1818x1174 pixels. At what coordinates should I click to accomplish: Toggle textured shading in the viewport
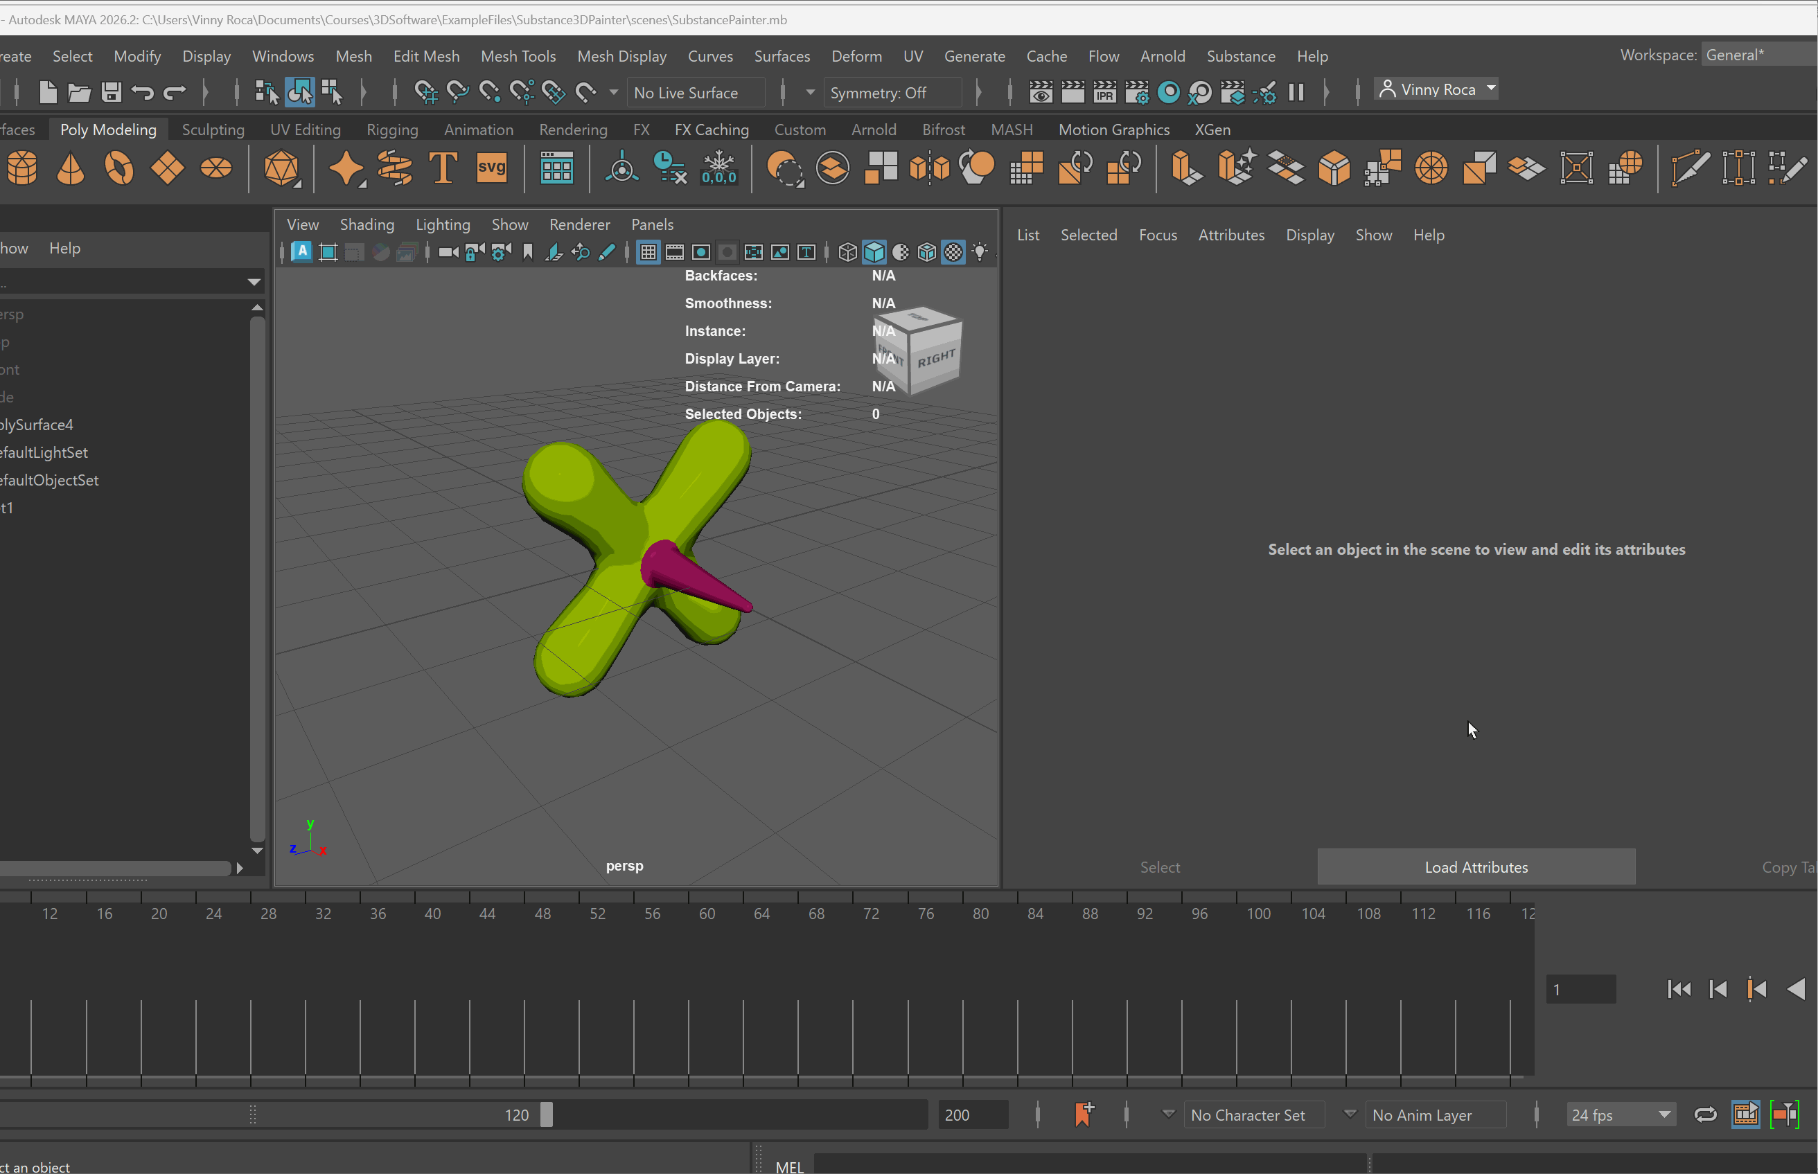point(954,252)
